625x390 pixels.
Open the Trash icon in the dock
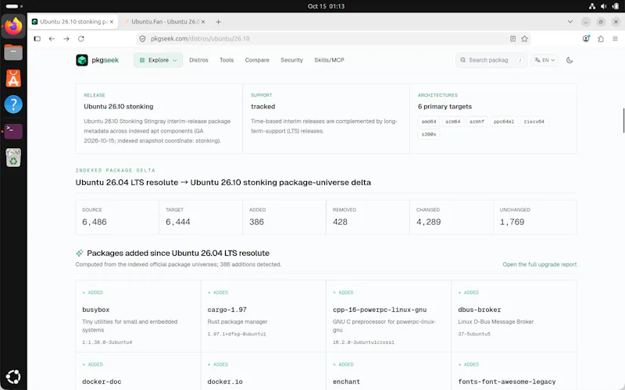[x=13, y=158]
